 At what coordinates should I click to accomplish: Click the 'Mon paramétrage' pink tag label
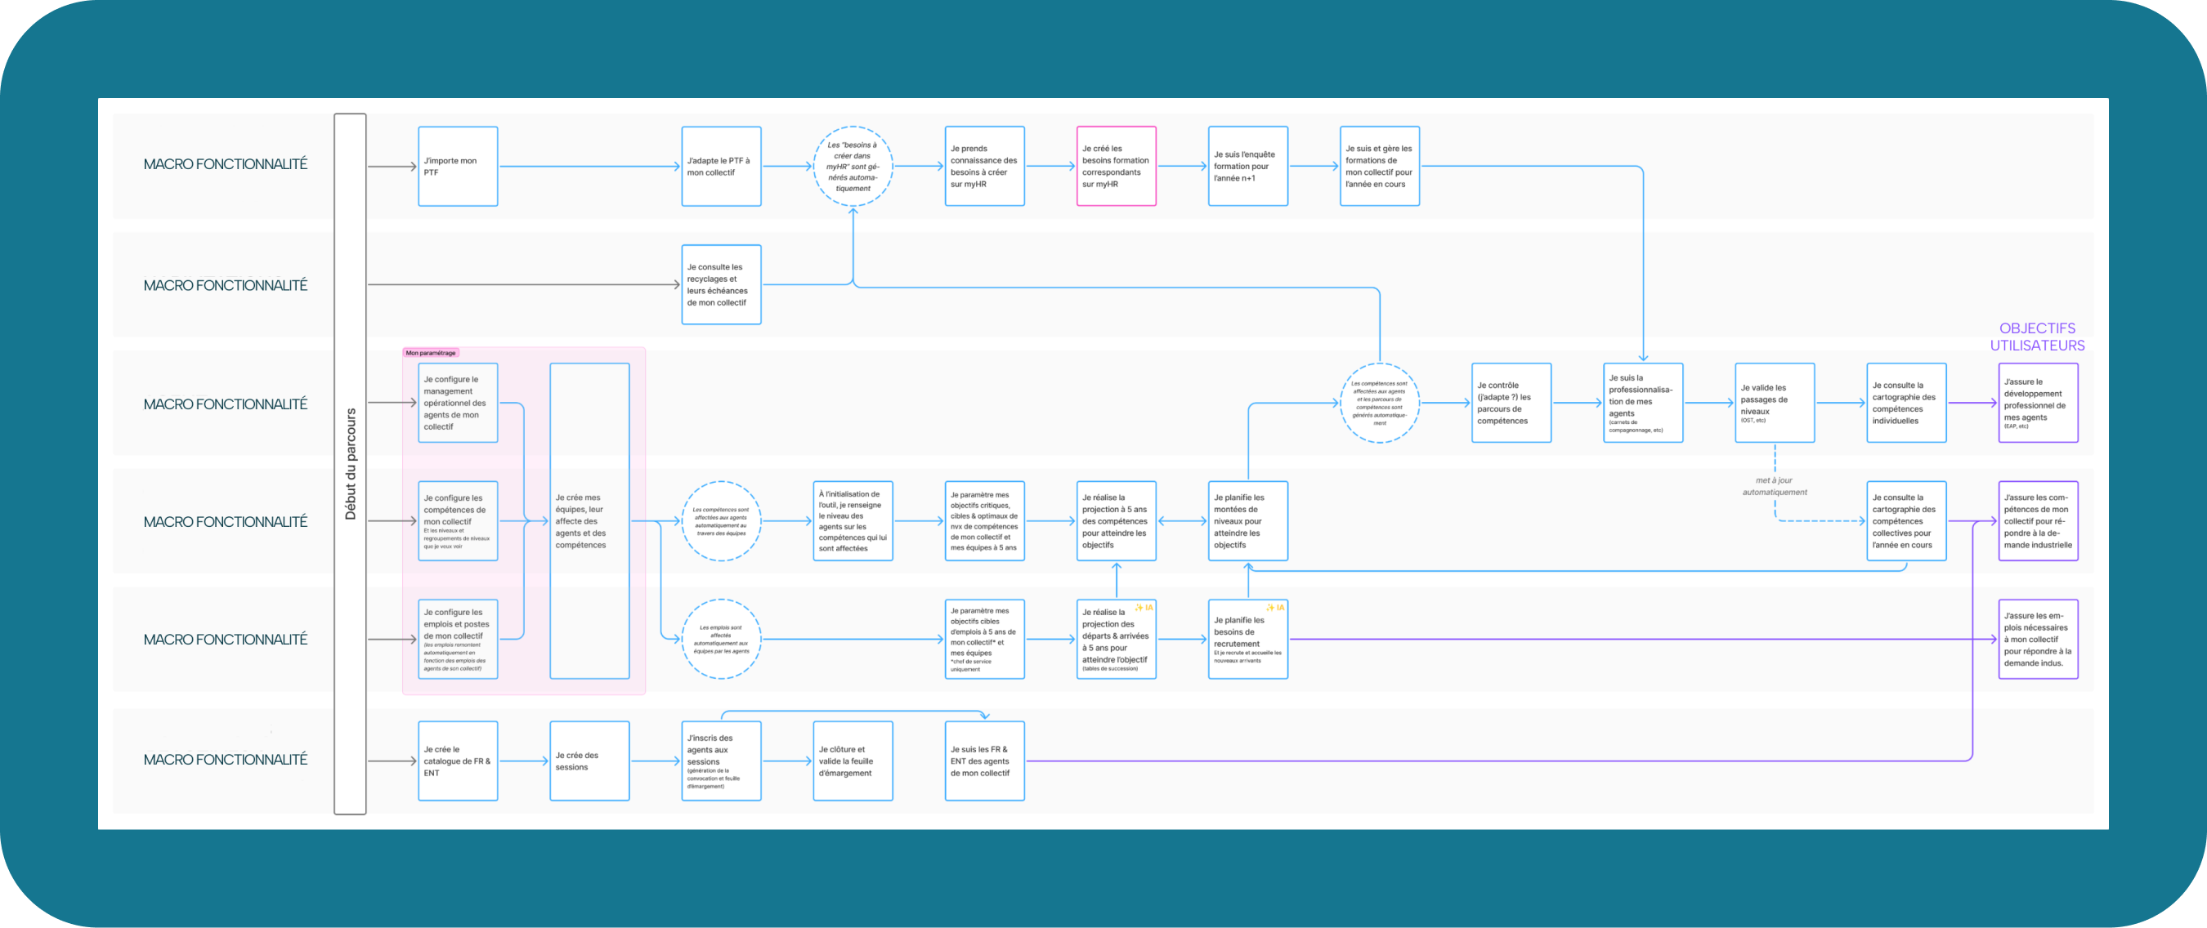pos(431,353)
